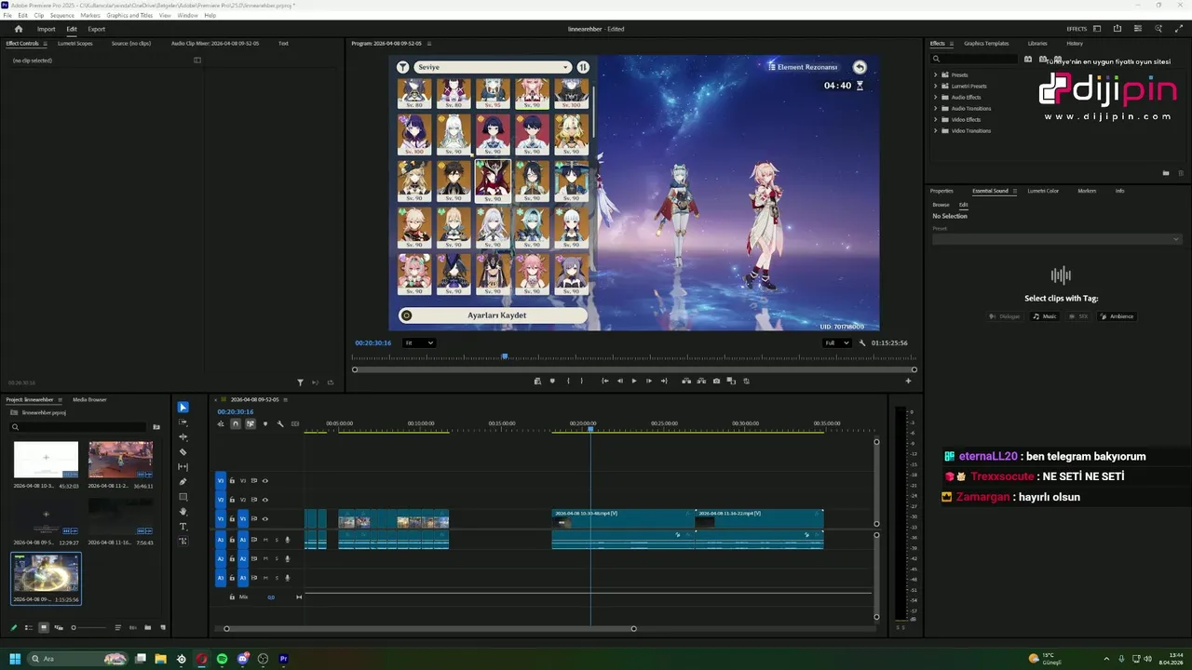Open Button Editor plus icon
The image size is (1192, 670).
[909, 381]
